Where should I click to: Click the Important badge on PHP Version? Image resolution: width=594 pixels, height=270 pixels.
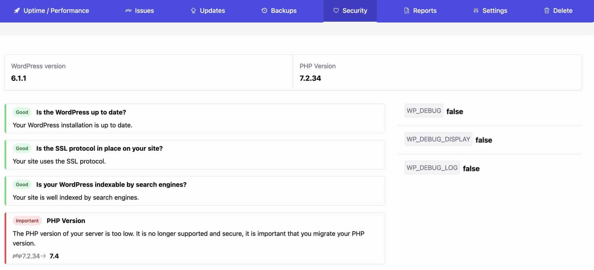click(27, 221)
